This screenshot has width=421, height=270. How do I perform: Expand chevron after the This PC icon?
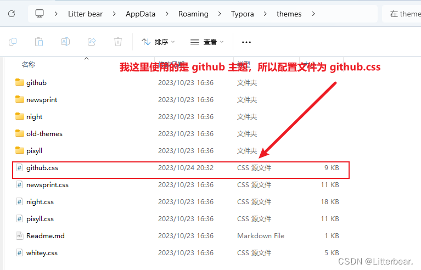[56, 14]
